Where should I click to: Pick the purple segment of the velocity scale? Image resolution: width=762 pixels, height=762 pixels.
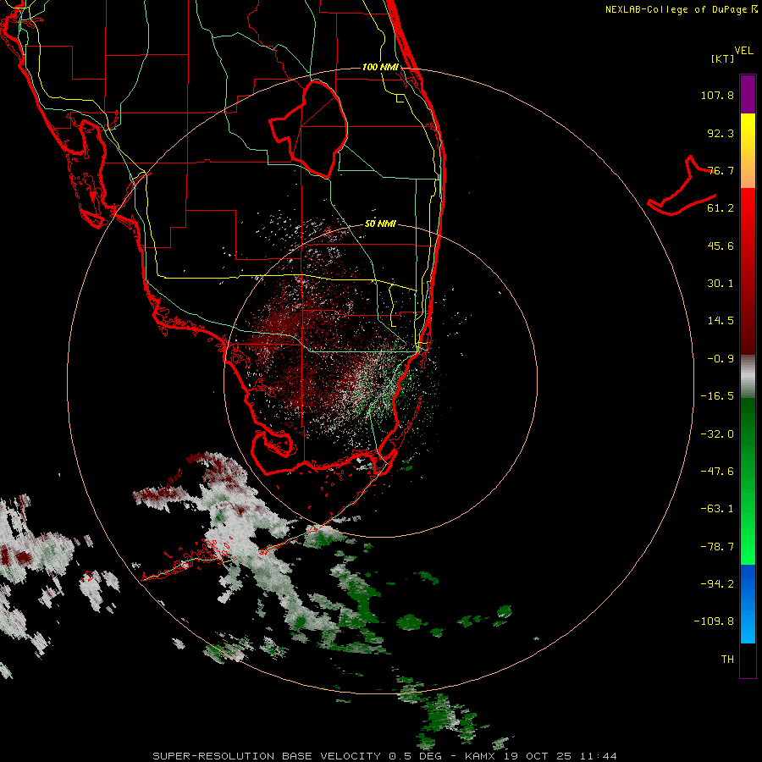[748, 94]
